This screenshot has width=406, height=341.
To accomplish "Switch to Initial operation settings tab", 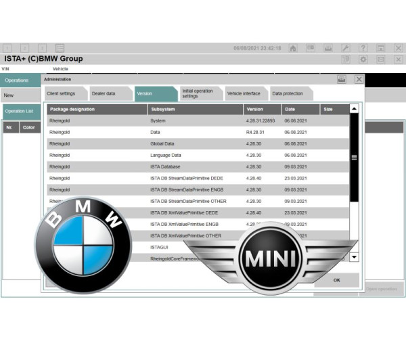I will coord(198,93).
